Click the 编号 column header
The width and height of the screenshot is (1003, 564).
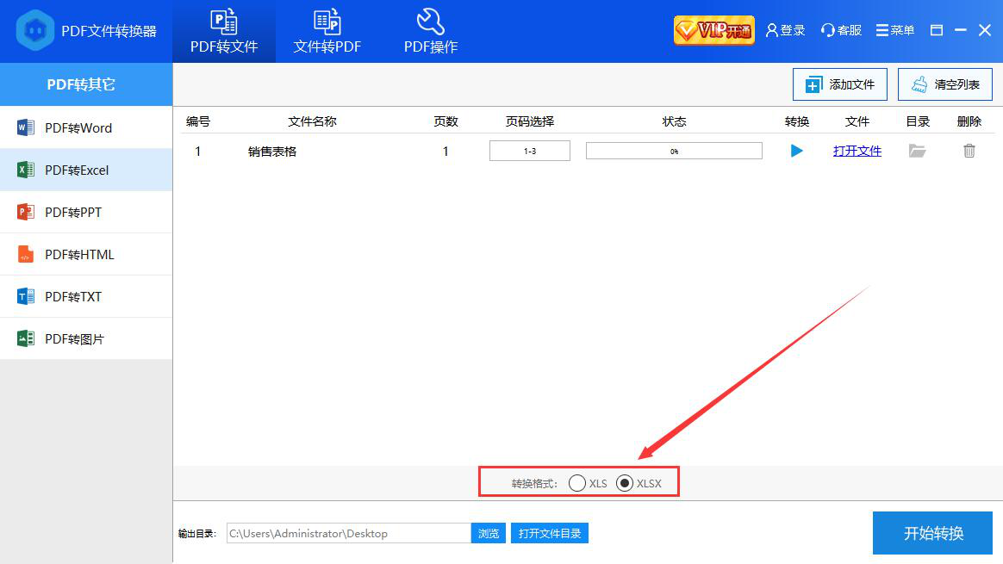(197, 121)
